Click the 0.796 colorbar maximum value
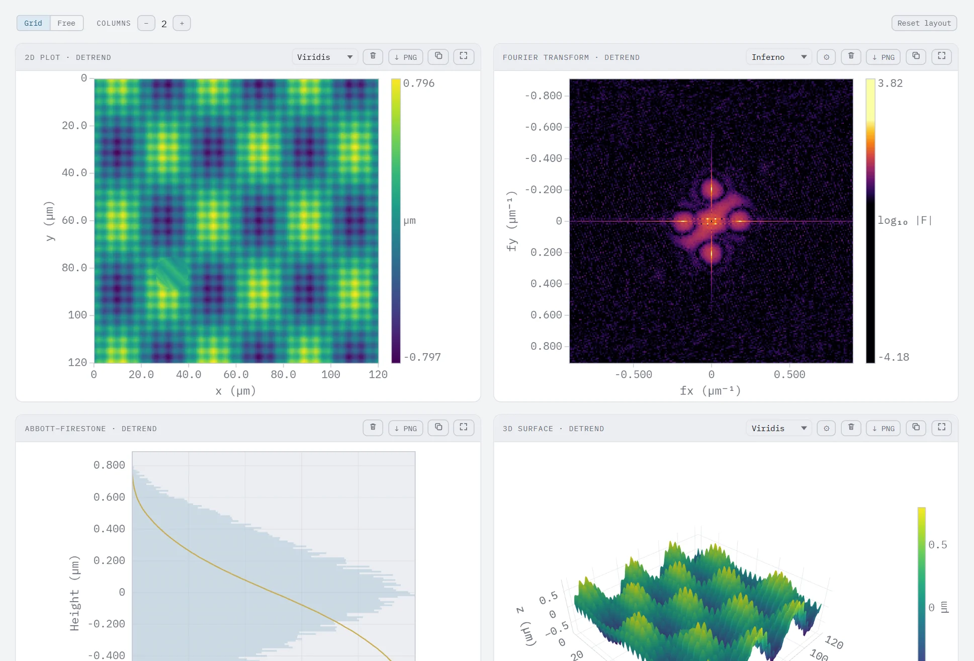 (x=419, y=83)
